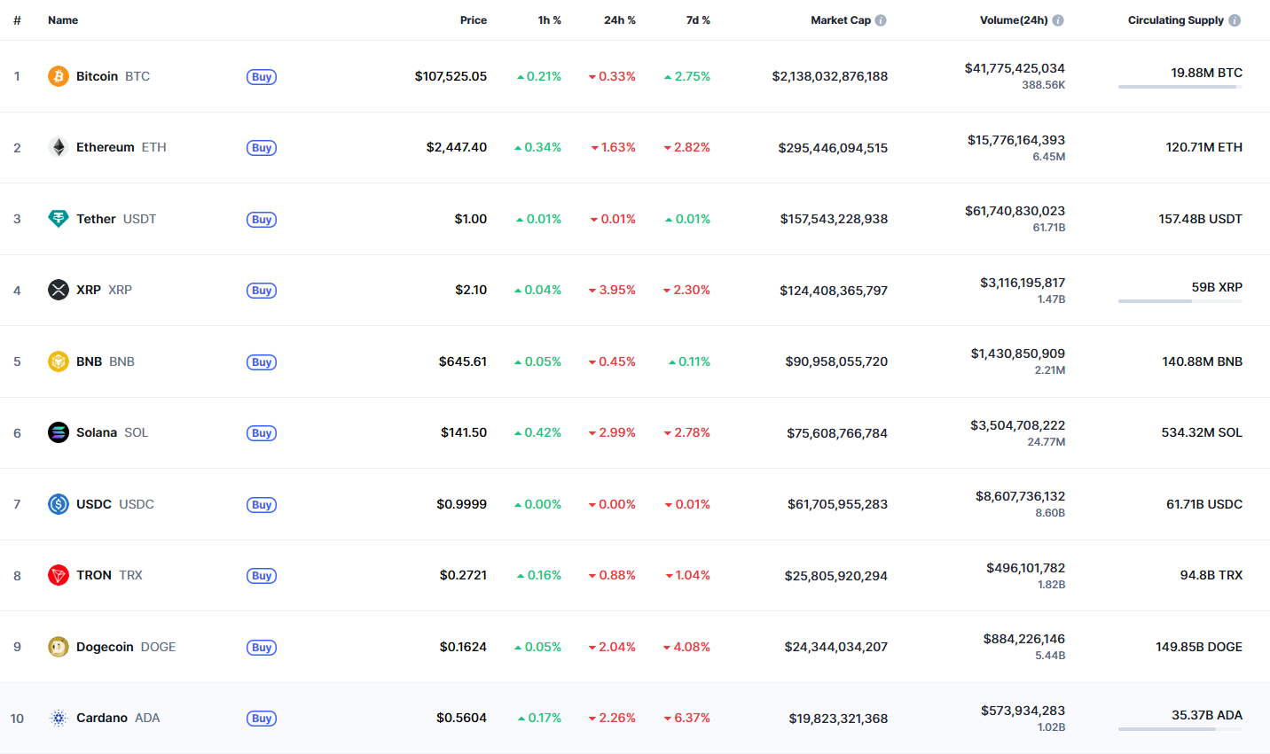Image resolution: width=1270 pixels, height=754 pixels.
Task: Click the Tether coin logo
Action: (x=59, y=219)
